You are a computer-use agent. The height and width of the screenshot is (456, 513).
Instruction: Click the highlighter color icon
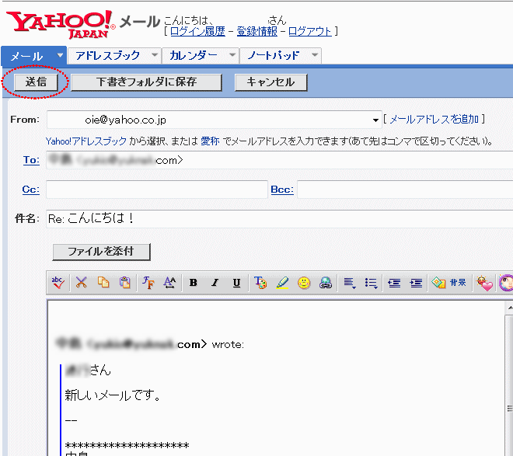click(x=282, y=284)
